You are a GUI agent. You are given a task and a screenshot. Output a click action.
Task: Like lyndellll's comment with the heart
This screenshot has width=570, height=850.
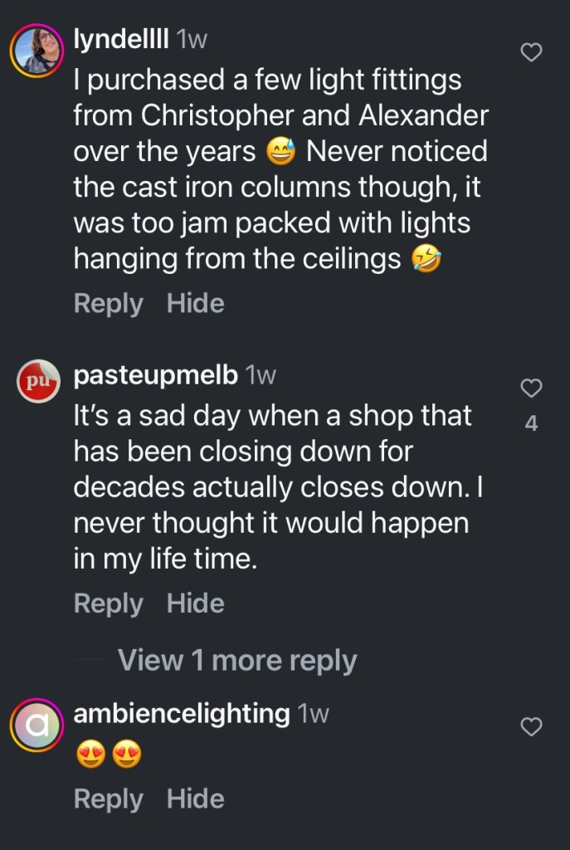tap(531, 53)
